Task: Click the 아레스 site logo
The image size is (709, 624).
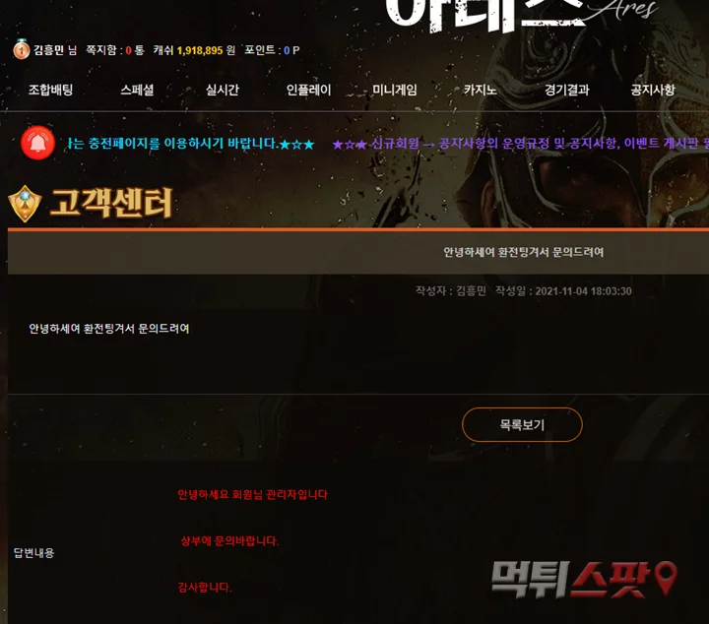Action: 520,15
